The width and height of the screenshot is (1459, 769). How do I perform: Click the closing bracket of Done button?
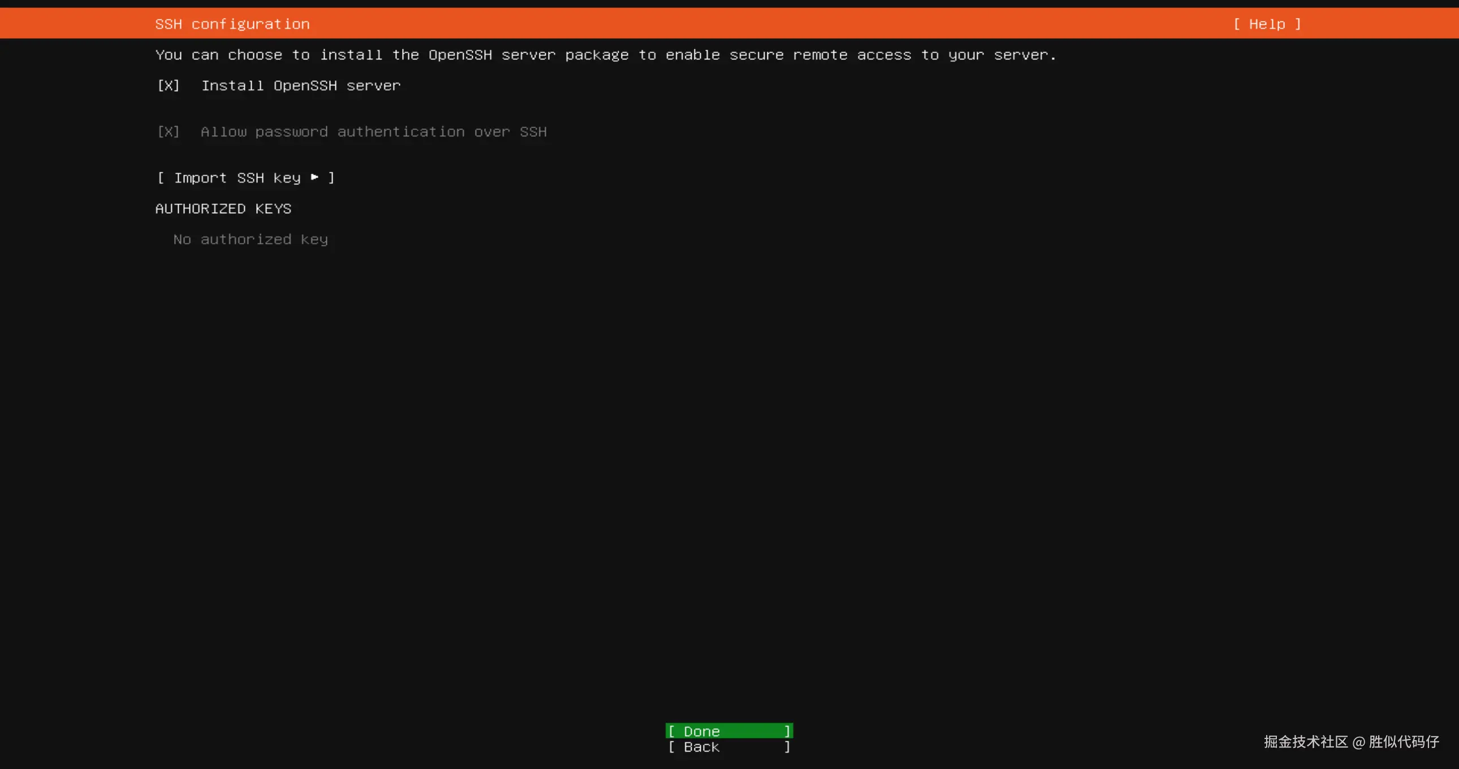(x=787, y=731)
